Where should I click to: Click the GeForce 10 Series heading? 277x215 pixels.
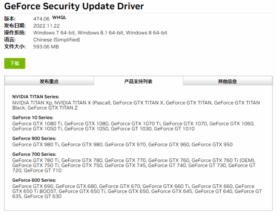[x=33, y=118]
